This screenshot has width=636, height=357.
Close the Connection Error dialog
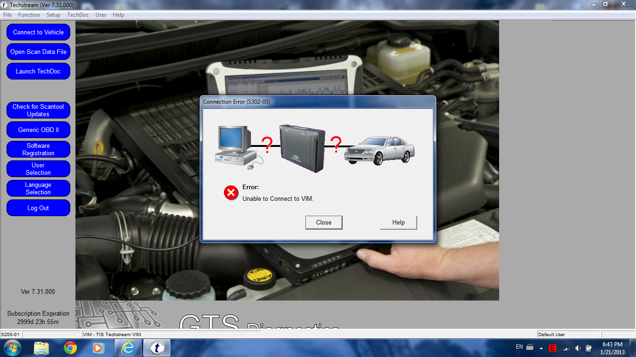(324, 222)
